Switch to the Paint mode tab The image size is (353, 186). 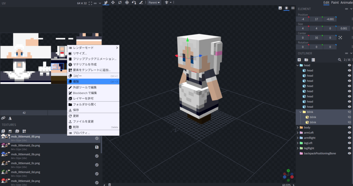335,3
